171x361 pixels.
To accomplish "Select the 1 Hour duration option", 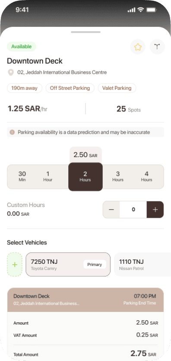I will (x=48, y=176).
